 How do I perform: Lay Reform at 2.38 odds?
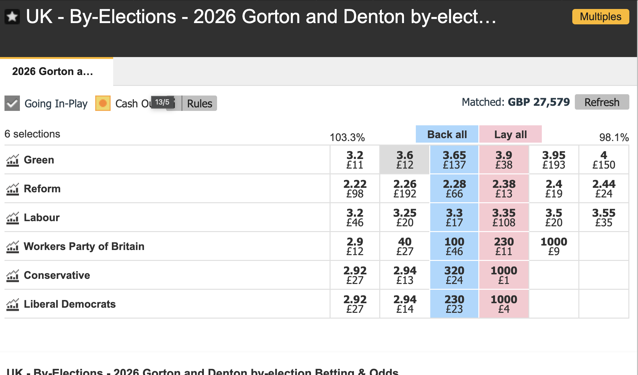click(x=504, y=188)
